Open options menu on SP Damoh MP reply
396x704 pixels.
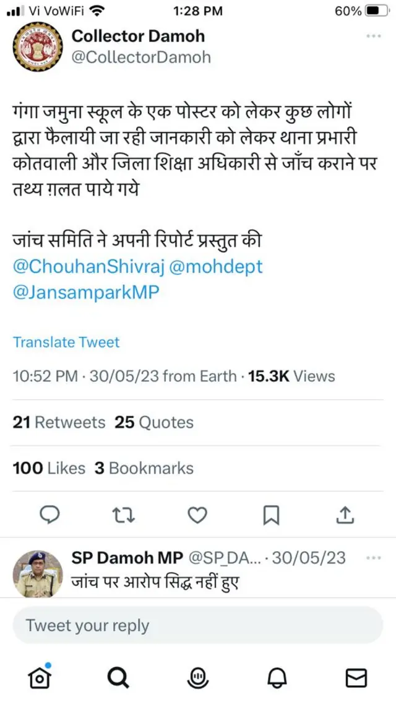[374, 557]
